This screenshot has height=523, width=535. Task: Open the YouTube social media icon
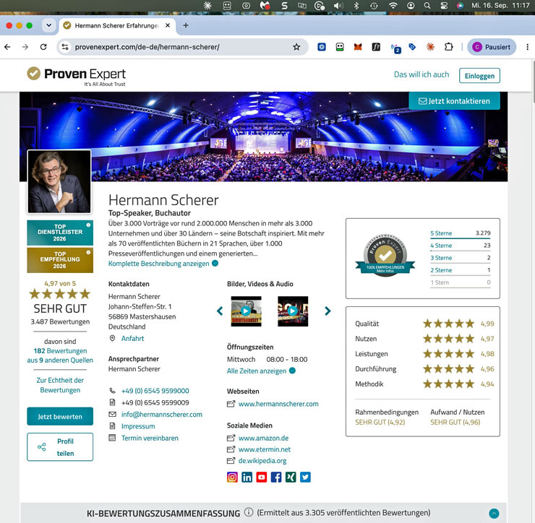point(262,477)
